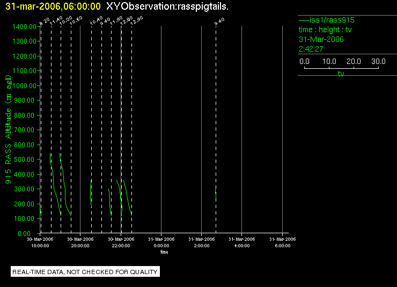Click the '31-Mar-2006 6:00:00' time axis label

283,242
